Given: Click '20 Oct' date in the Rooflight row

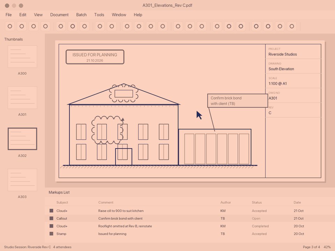Looking at the screenshot, I should point(298,226).
